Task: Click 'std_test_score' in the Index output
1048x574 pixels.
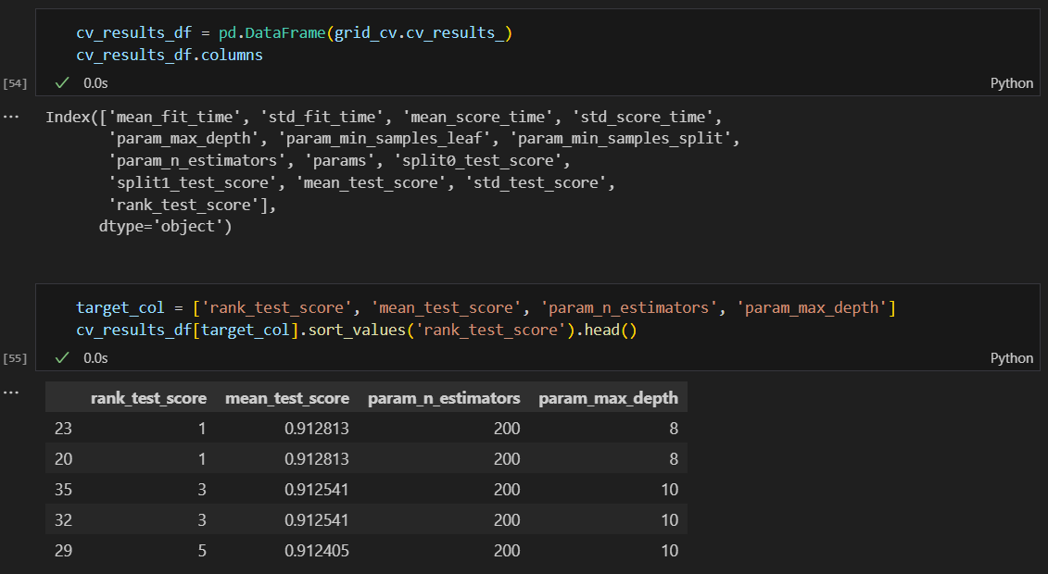Action: (536, 183)
